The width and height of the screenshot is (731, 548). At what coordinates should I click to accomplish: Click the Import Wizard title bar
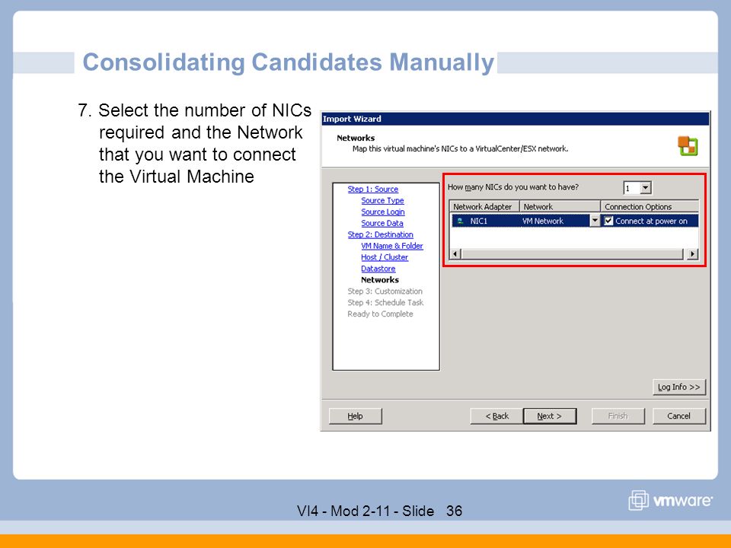pyautogui.click(x=516, y=119)
